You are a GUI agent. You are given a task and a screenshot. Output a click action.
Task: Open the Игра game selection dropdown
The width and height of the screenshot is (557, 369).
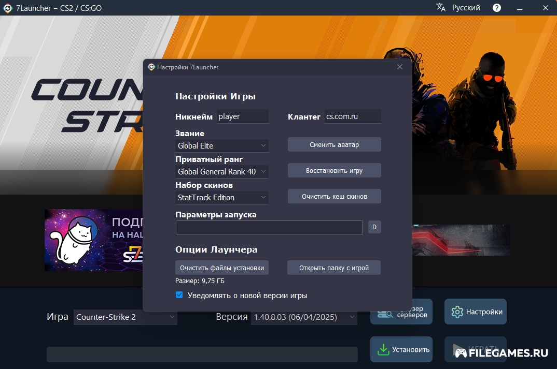click(126, 317)
